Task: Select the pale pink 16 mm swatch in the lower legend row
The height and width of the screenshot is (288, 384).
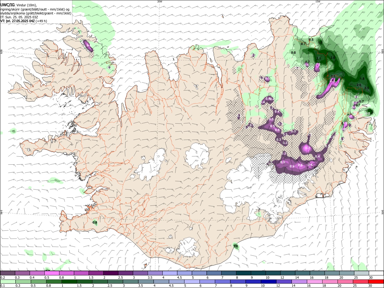Action: [x=315, y=282]
